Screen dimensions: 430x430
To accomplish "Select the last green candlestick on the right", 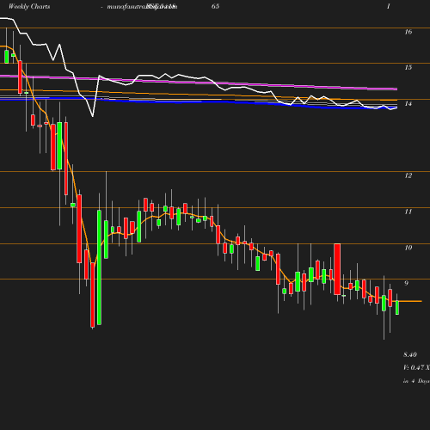I will click(x=397, y=308).
